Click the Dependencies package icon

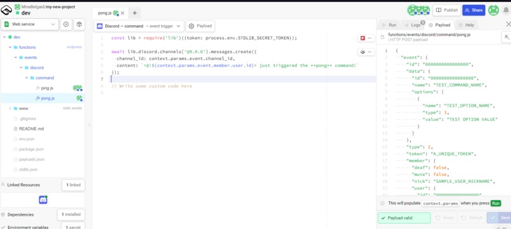click(3, 214)
